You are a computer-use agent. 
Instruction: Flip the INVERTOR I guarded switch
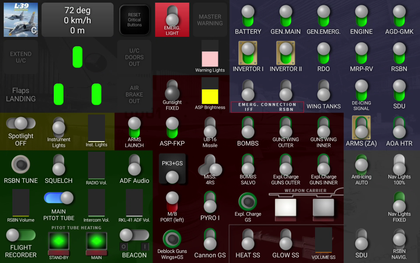(248, 53)
